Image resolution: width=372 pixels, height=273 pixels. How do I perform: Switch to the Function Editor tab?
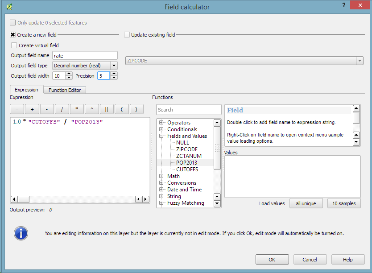65,90
